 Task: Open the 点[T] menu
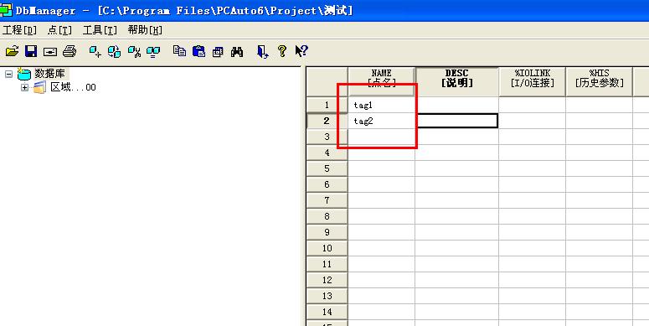pyautogui.click(x=59, y=30)
